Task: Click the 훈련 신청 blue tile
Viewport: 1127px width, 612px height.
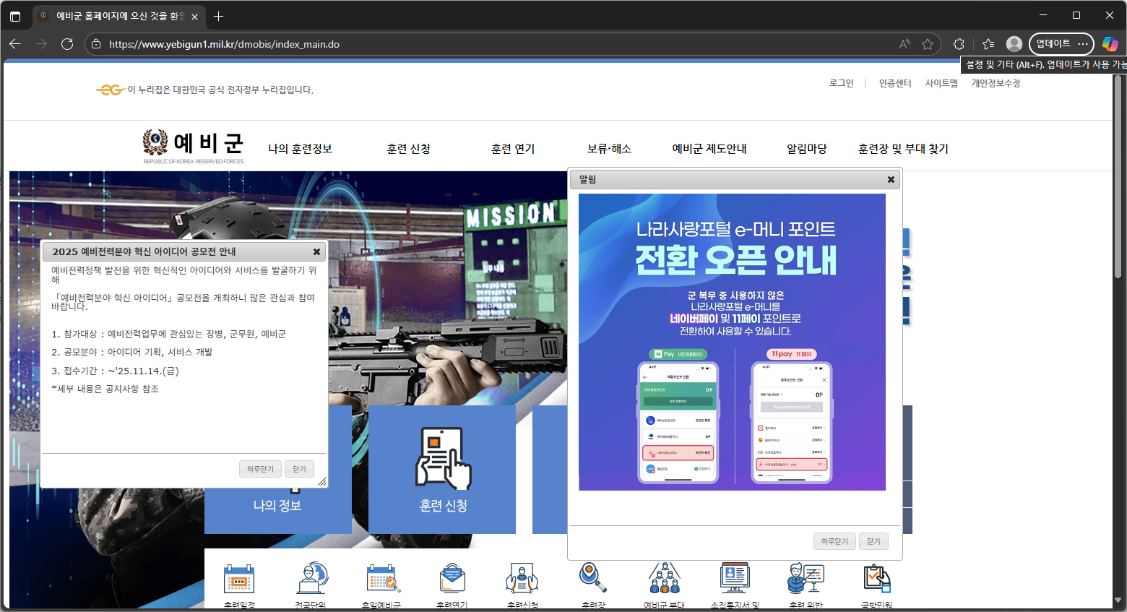Action: 442,470
